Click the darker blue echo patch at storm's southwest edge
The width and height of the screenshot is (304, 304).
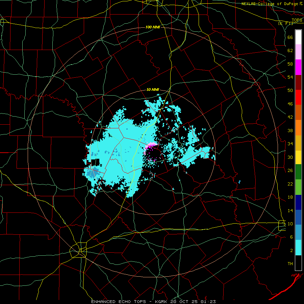click(93, 172)
